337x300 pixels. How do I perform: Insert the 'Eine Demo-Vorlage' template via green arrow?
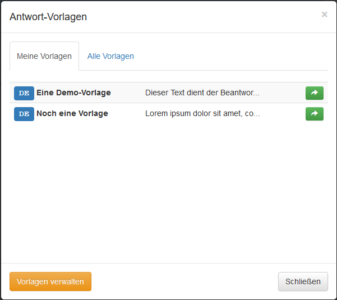click(314, 93)
